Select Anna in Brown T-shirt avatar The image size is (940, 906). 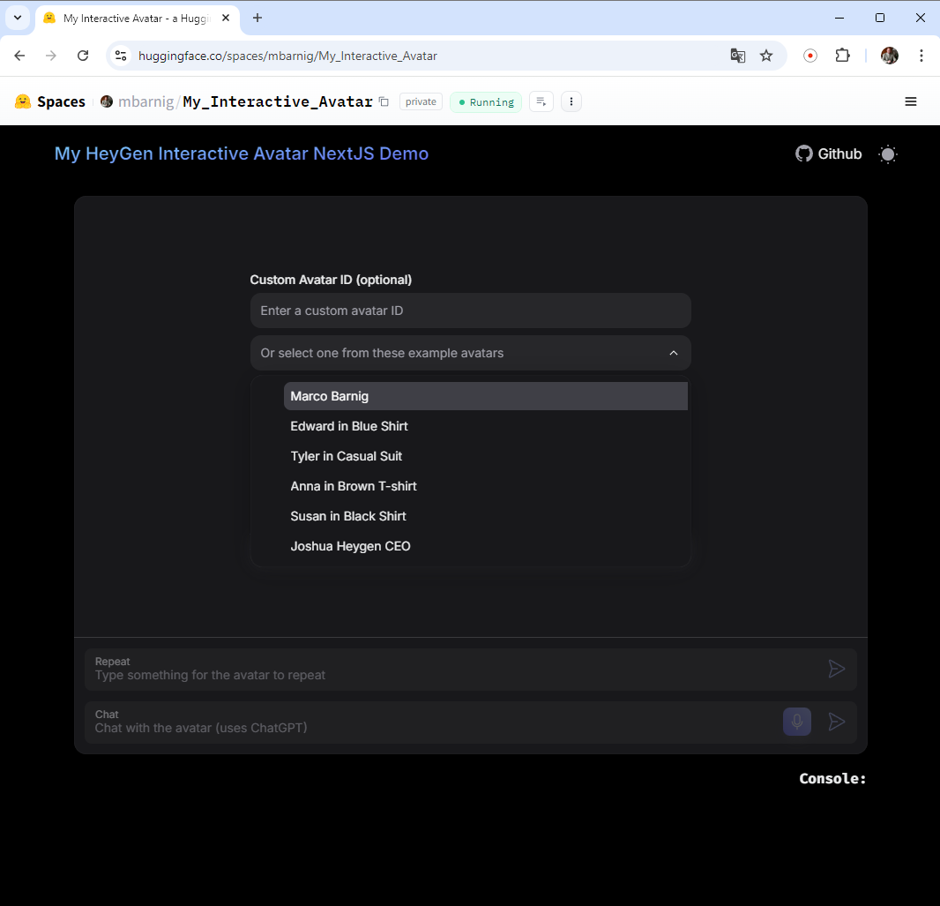(486, 486)
